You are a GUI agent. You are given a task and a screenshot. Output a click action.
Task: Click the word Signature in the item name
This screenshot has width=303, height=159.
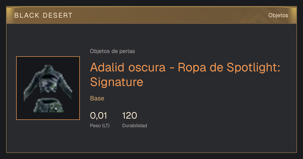click(117, 82)
